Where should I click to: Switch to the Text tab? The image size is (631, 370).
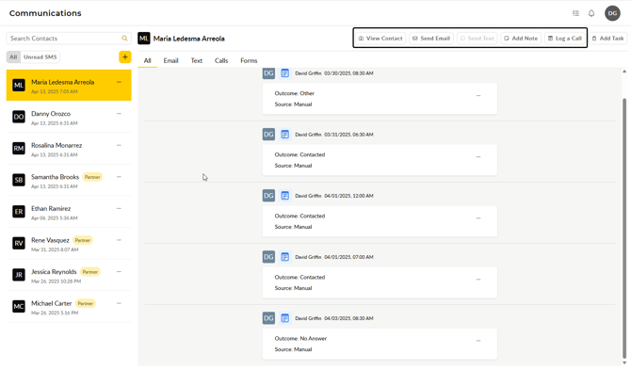tap(197, 61)
